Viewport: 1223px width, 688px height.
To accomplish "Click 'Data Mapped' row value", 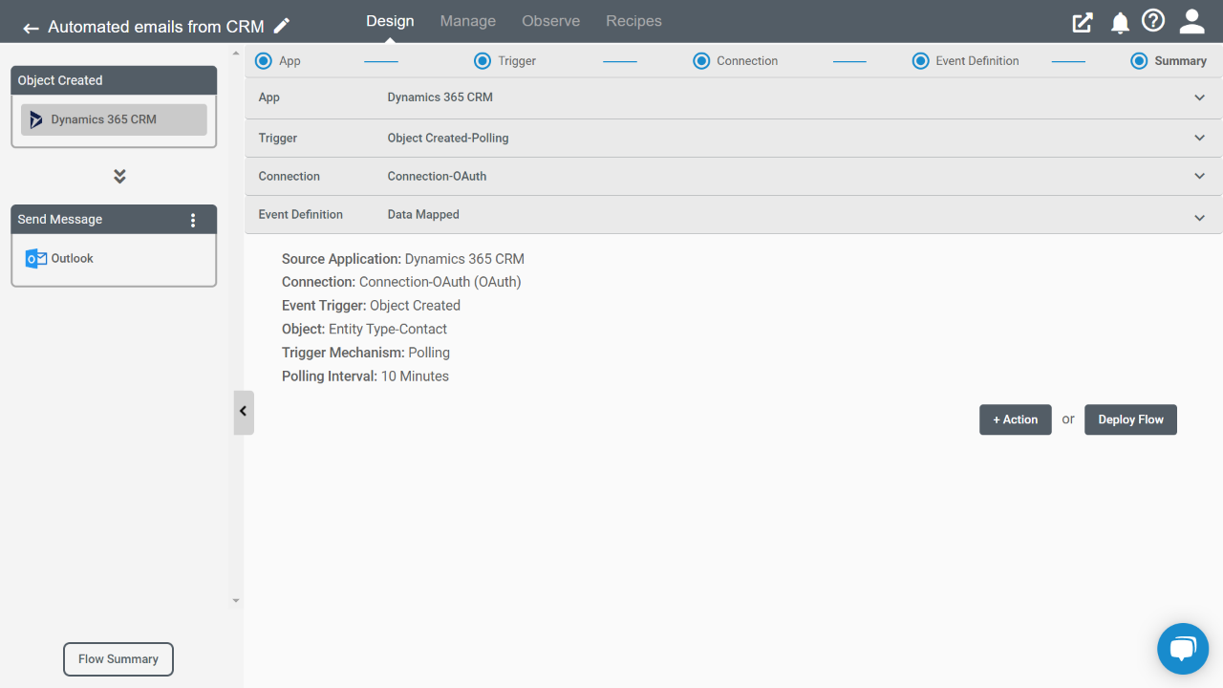I will (423, 214).
